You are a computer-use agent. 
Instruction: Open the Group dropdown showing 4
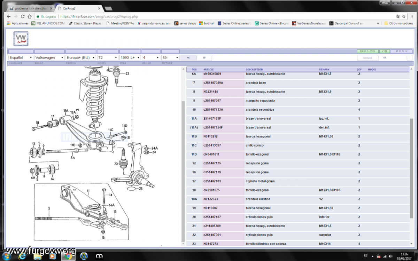pyautogui.click(x=151, y=57)
